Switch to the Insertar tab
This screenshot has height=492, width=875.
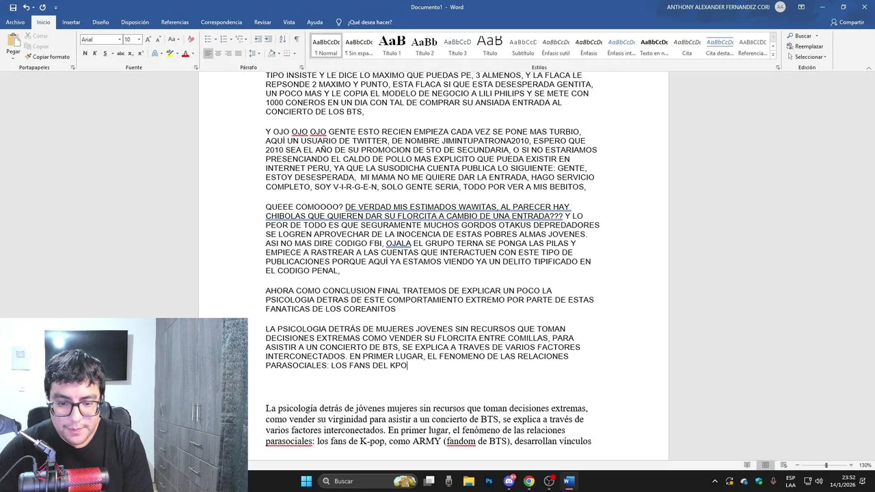click(71, 22)
